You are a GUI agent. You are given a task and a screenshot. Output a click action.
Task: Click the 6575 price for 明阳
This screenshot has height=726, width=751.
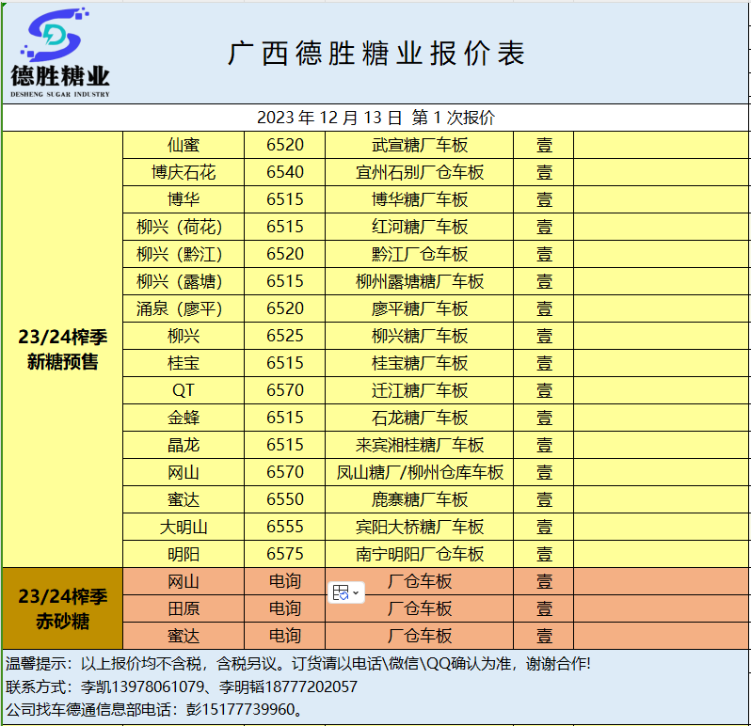point(285,554)
